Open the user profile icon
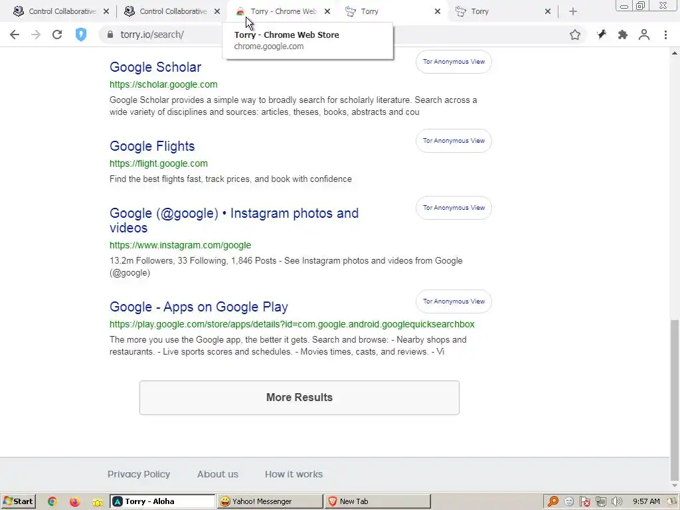 644,35
